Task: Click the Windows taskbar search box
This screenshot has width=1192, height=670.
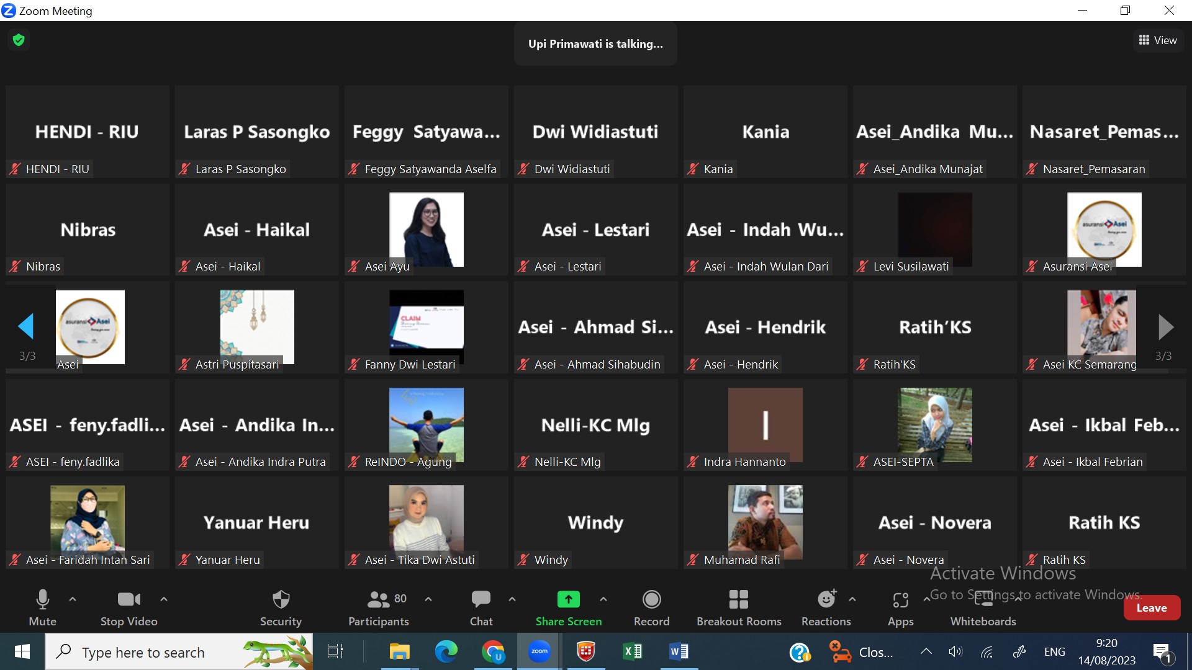Action: pyautogui.click(x=179, y=652)
